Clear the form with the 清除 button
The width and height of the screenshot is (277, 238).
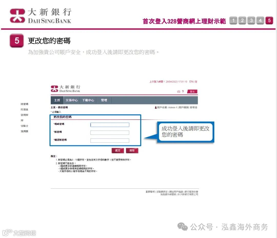pos(132,150)
